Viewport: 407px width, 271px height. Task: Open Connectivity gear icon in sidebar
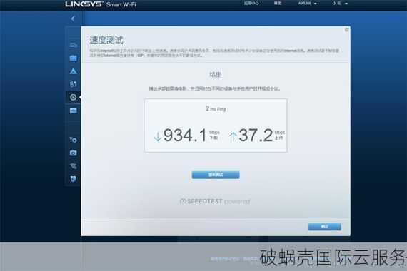(x=74, y=140)
